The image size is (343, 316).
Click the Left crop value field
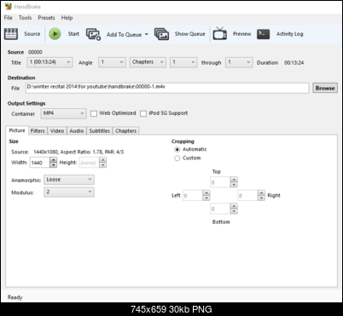click(193, 195)
